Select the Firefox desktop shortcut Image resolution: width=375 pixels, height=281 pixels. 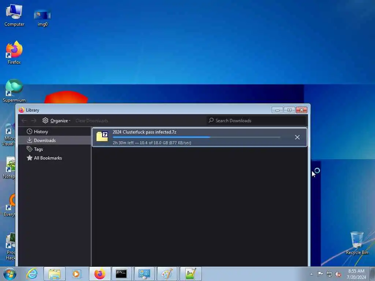tap(14, 53)
